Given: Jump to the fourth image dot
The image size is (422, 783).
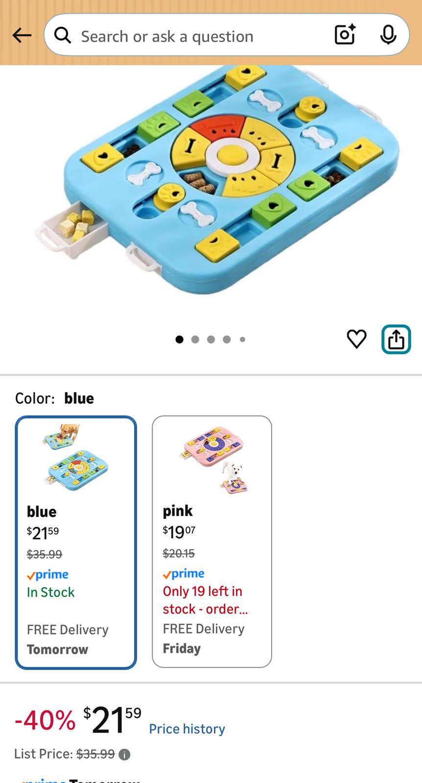Looking at the screenshot, I should [227, 339].
